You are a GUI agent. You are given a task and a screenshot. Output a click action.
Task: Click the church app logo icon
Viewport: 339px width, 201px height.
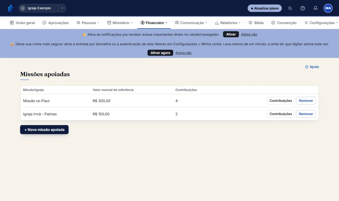pyautogui.click(x=11, y=8)
